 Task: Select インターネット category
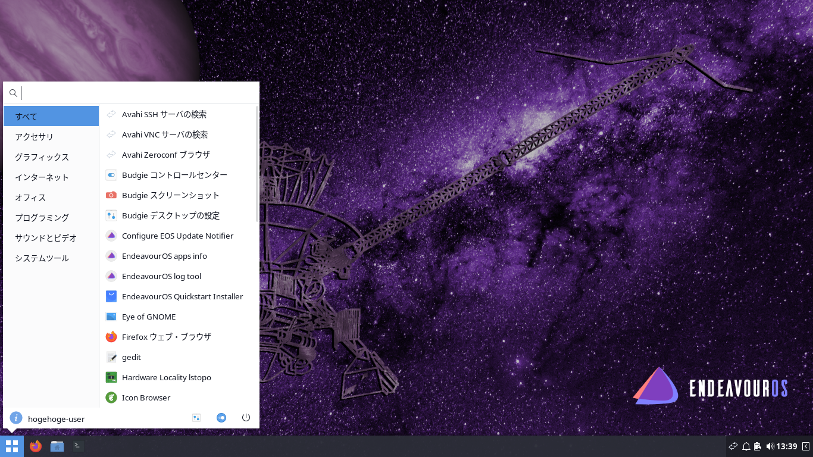51,177
